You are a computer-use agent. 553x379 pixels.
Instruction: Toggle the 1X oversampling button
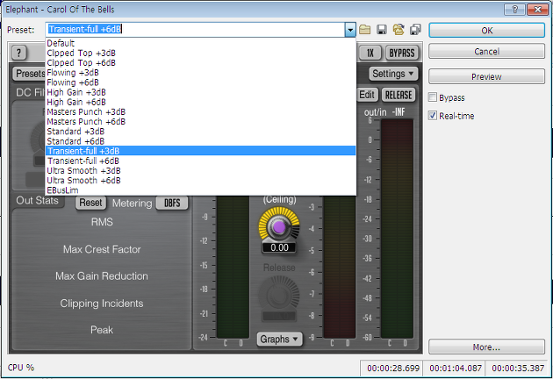[370, 54]
